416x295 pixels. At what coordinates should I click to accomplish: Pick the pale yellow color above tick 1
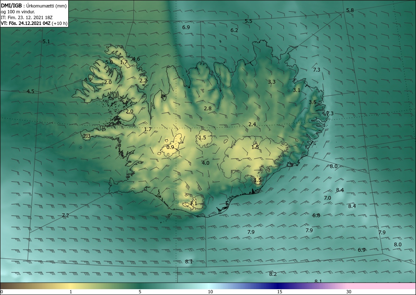tap(71, 286)
